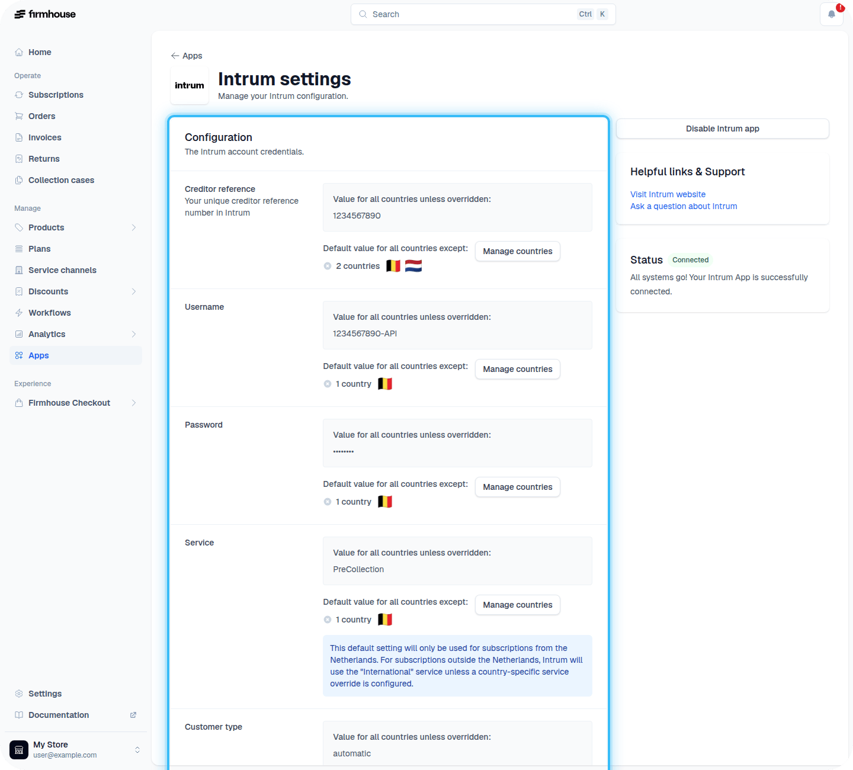Expand the Discounts submenu chevron
The image size is (853, 770).
pos(134,291)
